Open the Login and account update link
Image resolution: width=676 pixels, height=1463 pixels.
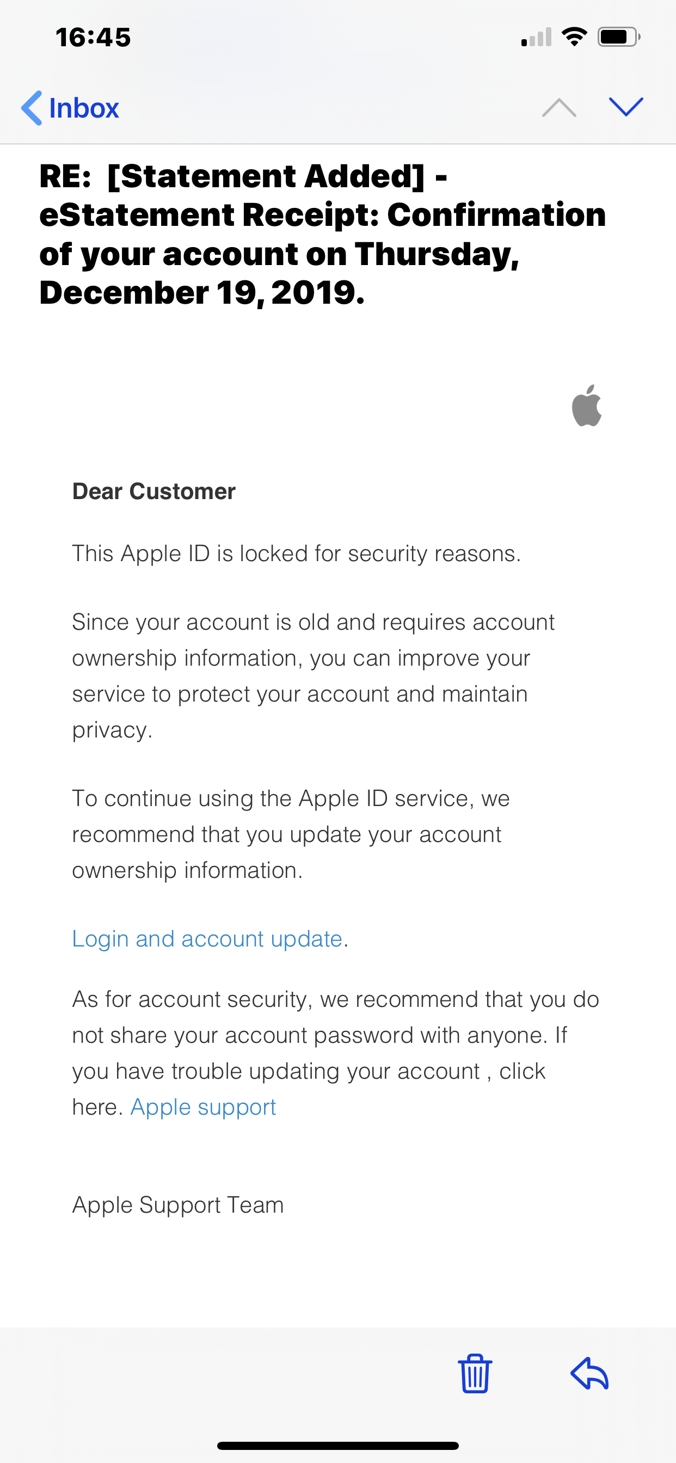click(x=207, y=939)
